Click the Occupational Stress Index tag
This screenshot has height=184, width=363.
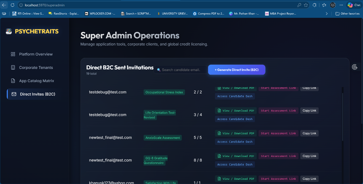[x=164, y=92]
